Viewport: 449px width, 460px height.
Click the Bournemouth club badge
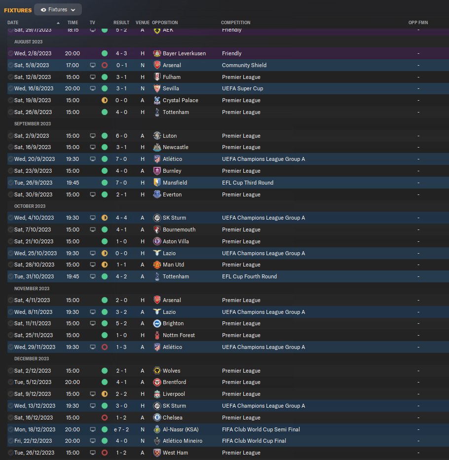tap(157, 230)
